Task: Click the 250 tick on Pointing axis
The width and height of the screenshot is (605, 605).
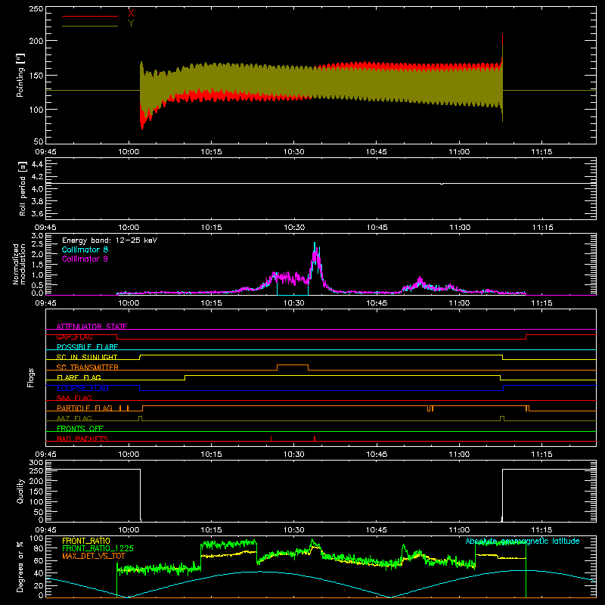Action: point(36,8)
